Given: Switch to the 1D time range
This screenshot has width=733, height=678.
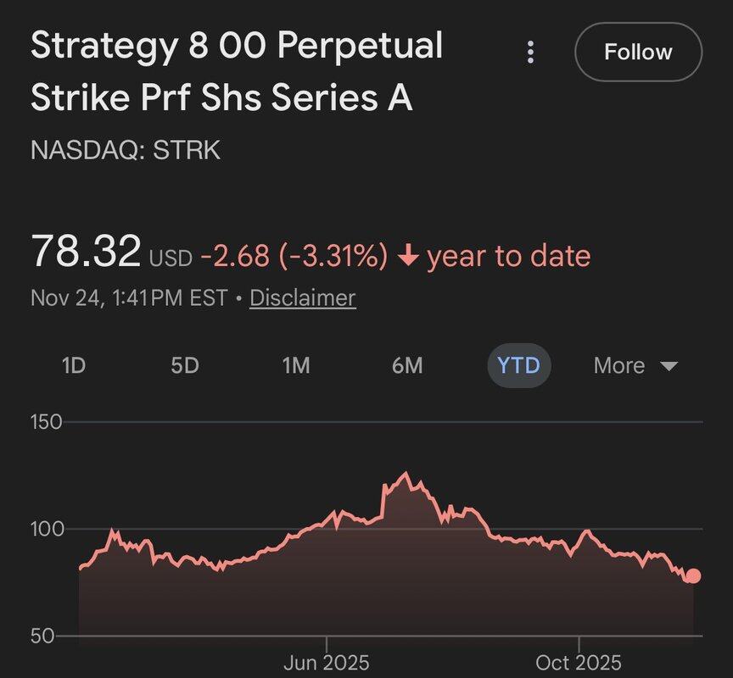Looking at the screenshot, I should coord(74,366).
